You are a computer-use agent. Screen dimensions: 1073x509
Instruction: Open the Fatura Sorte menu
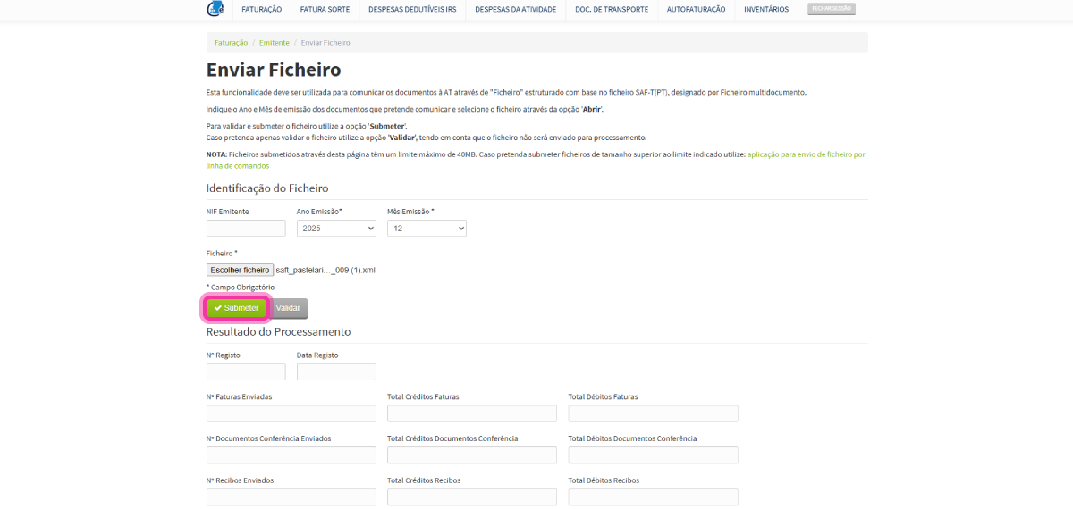click(x=325, y=9)
